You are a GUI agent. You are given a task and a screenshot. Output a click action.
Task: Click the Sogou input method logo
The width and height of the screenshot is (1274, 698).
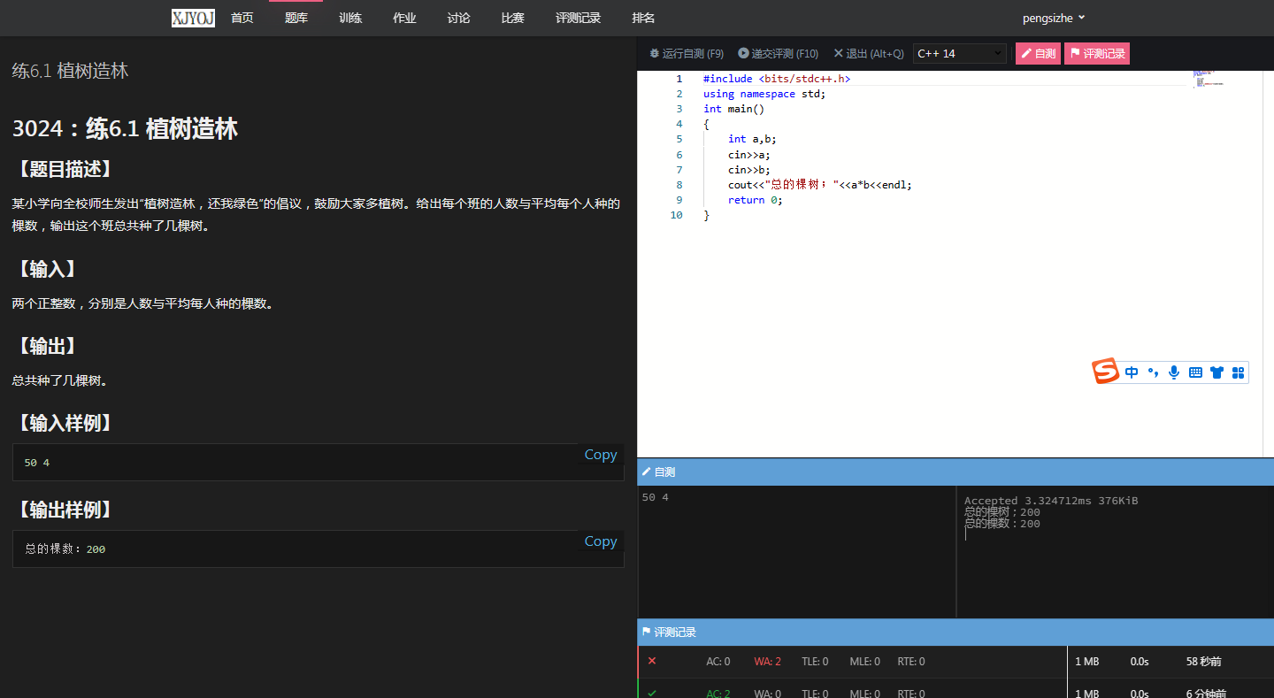pyautogui.click(x=1106, y=372)
